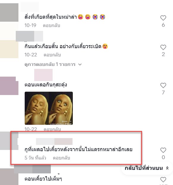Open avatar of first commenter
Image resolution: width=173 pixels, height=185 pixels.
(9, 12)
